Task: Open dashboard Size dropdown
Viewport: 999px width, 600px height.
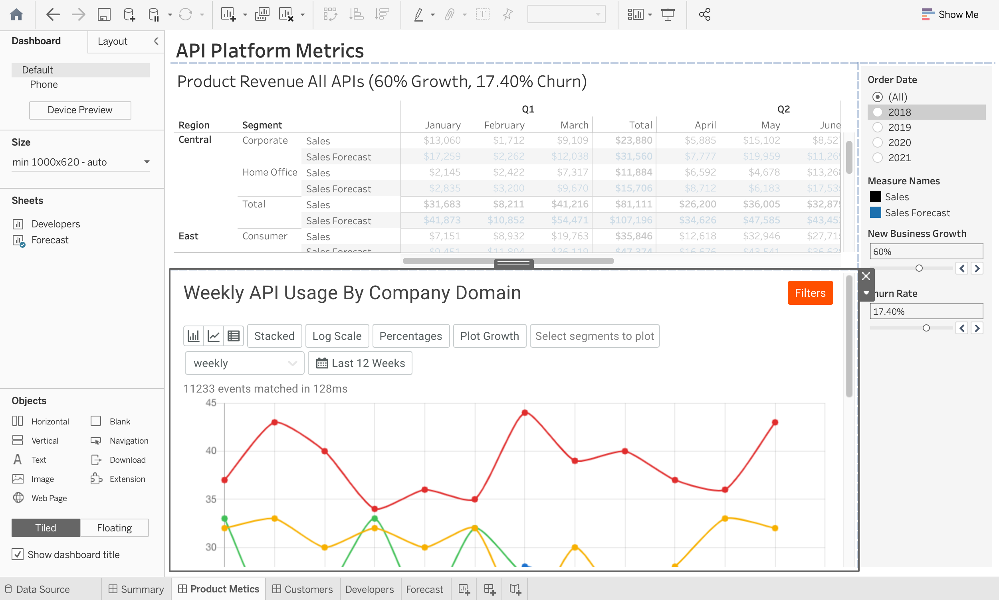Action: tap(81, 162)
